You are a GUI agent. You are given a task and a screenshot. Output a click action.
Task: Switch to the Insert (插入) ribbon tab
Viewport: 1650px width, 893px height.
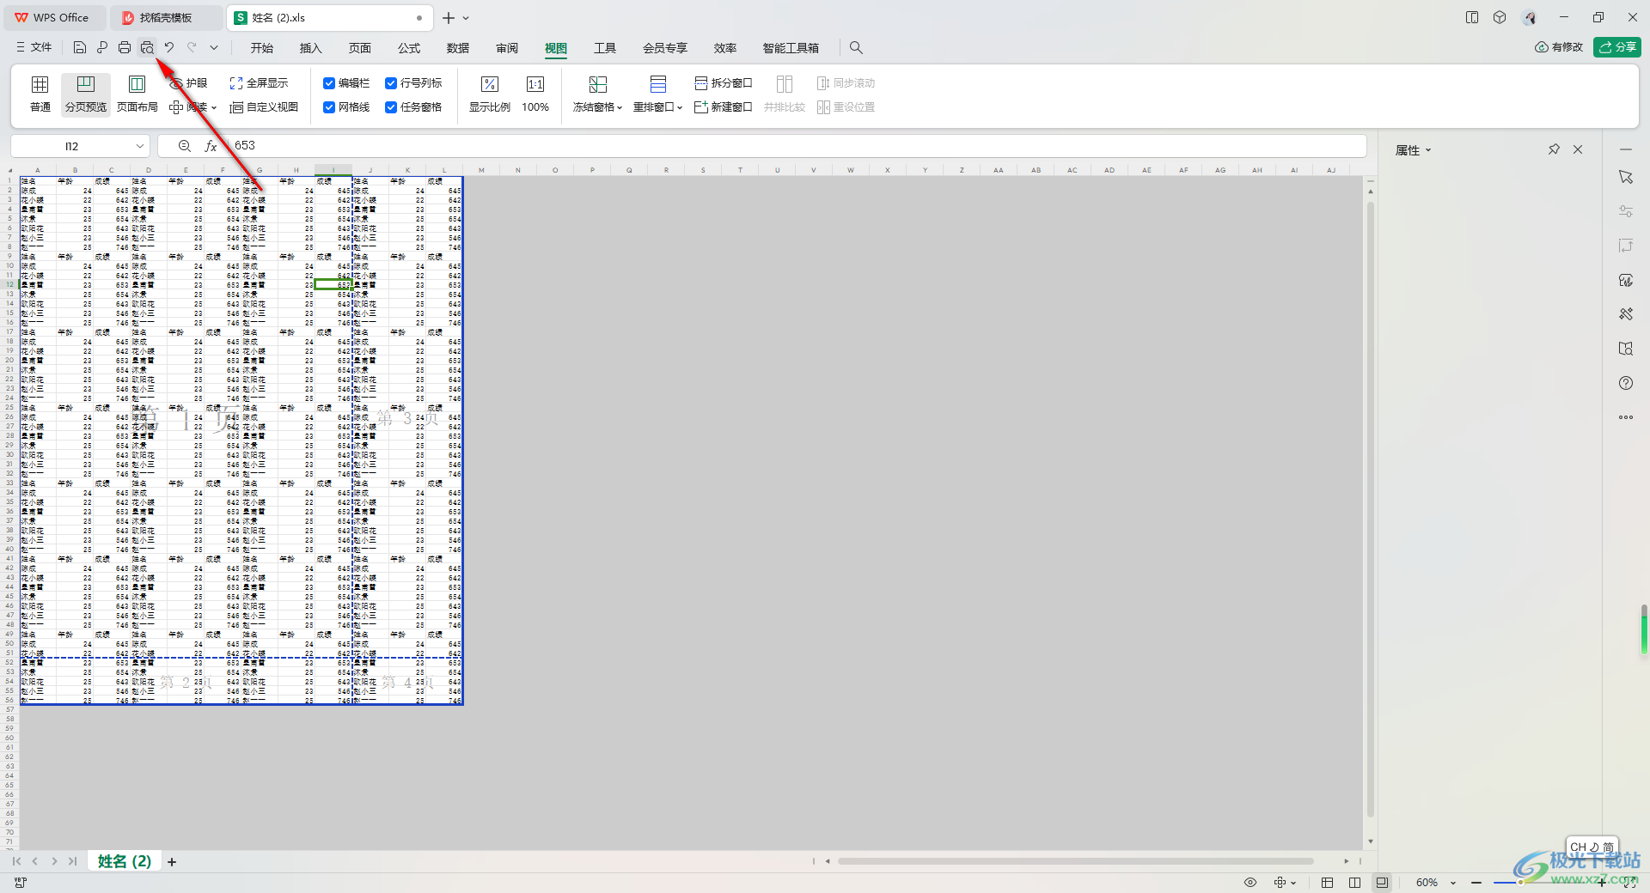point(311,48)
